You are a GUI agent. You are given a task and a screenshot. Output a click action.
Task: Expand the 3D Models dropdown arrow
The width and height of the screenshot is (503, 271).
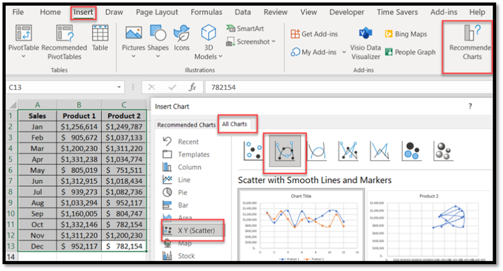coord(221,57)
